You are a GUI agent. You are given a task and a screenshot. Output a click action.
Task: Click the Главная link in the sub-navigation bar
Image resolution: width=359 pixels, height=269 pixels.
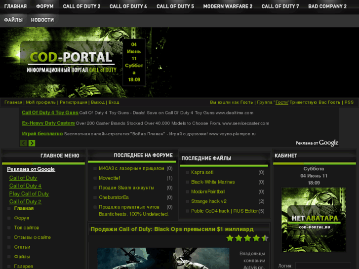(13, 102)
